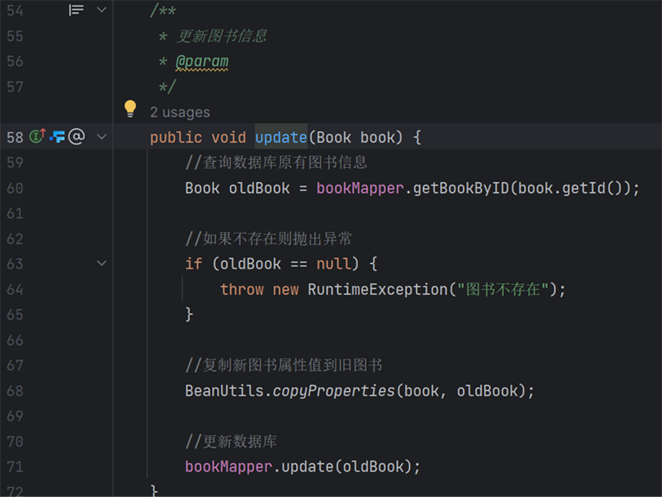Screen dimensions: 662x497
Task: Click the throw keyword on line 64
Action: (x=242, y=289)
